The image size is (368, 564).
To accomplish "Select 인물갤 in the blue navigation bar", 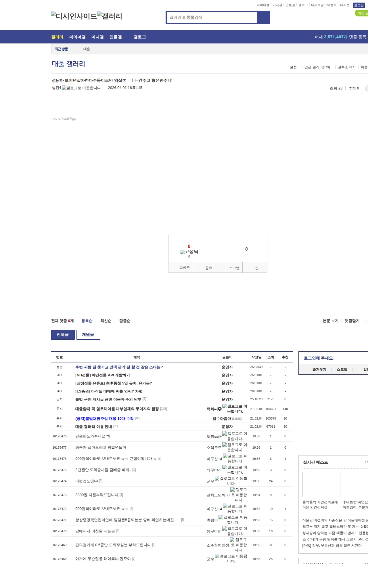I will click(116, 37).
